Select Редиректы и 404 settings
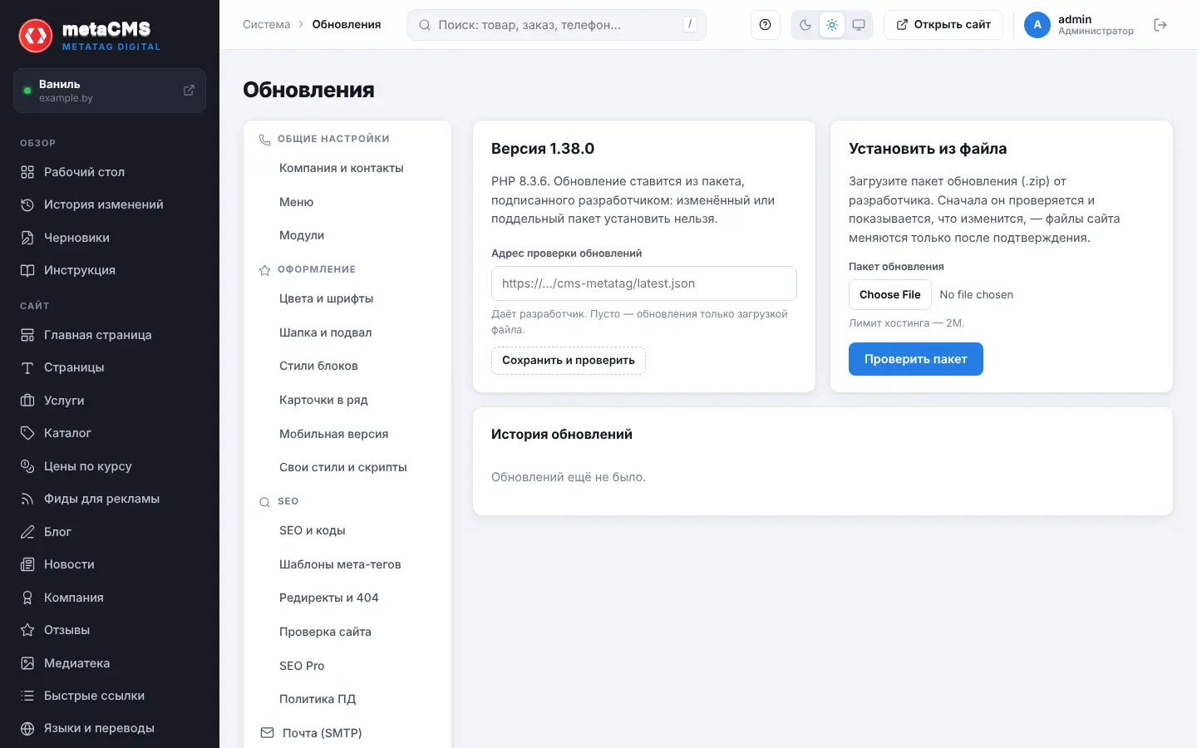1197x748 pixels. coord(347,598)
